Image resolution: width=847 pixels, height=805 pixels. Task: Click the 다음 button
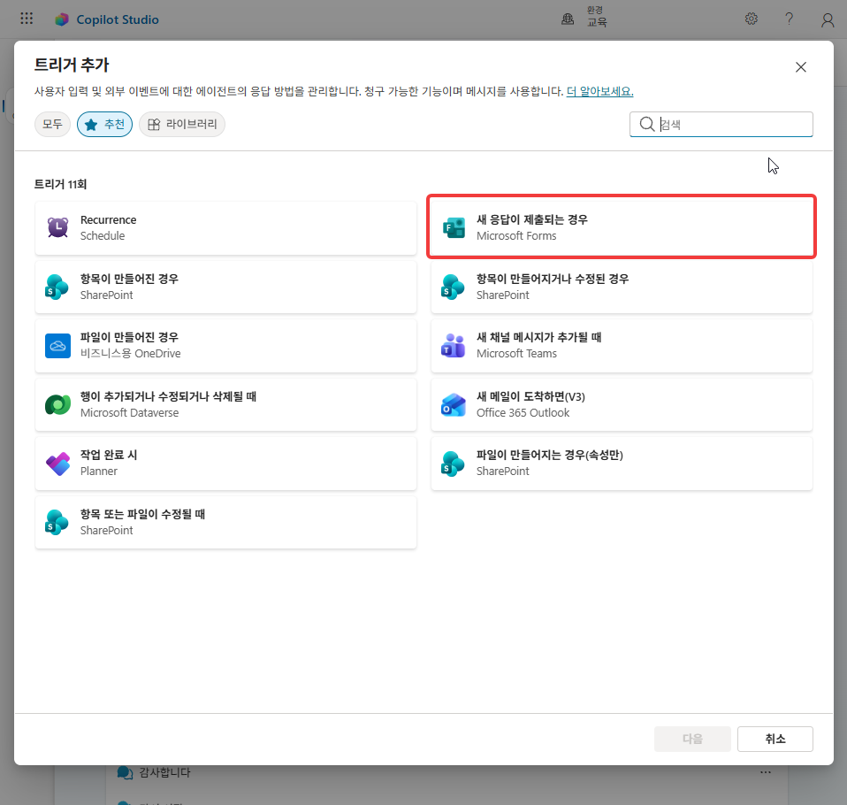pos(692,739)
